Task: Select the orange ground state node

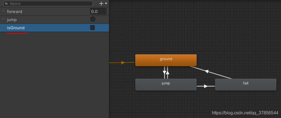Action: coord(166,60)
